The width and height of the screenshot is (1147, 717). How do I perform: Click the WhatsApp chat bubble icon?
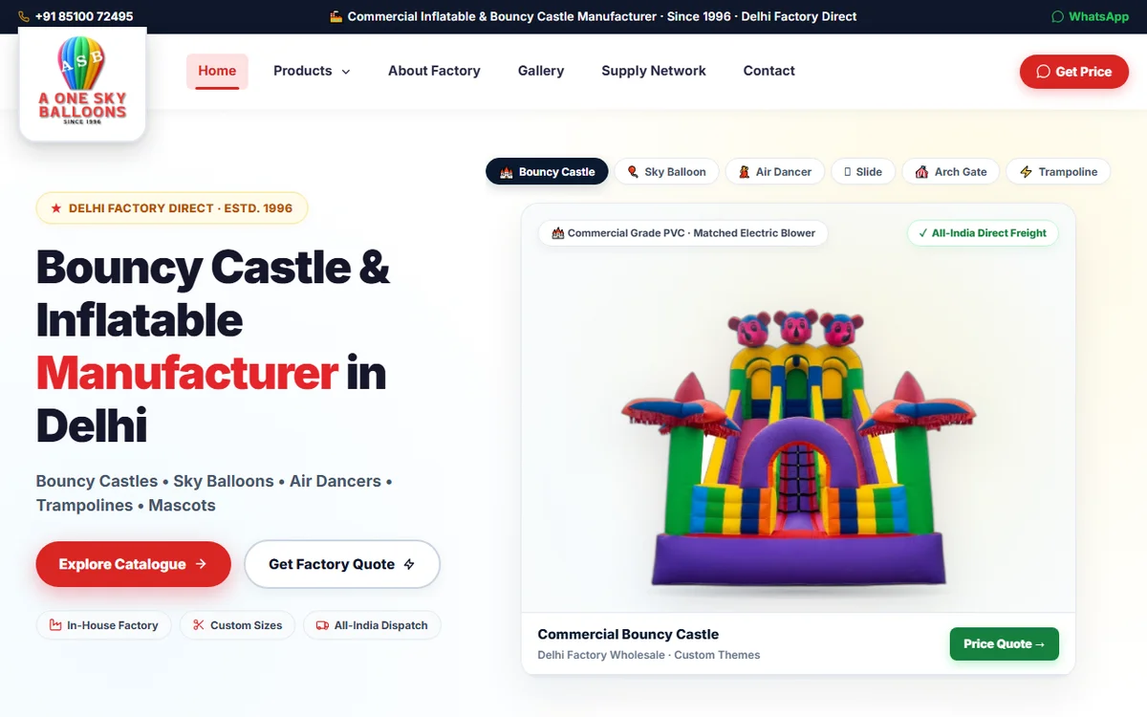pyautogui.click(x=1057, y=16)
